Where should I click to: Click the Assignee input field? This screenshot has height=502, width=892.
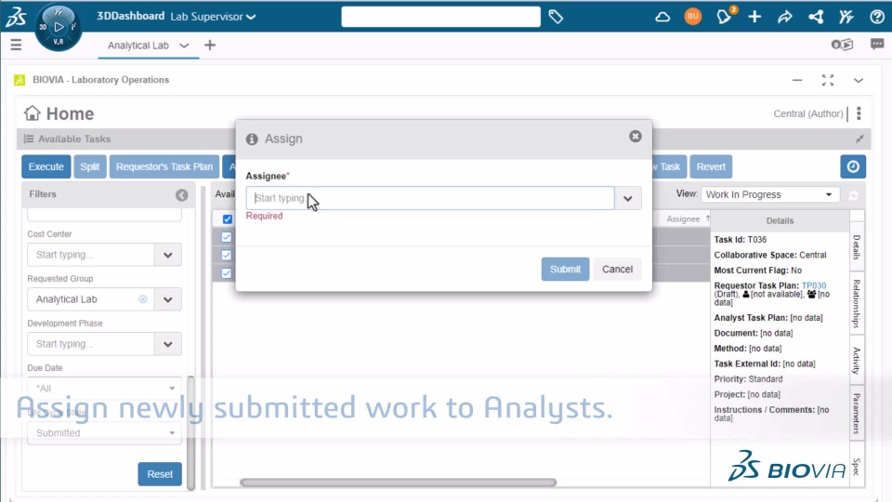[x=430, y=198]
